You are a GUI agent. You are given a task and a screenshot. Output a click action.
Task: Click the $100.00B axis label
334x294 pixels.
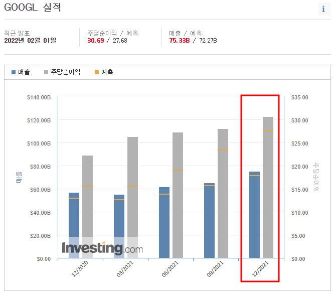39,143
